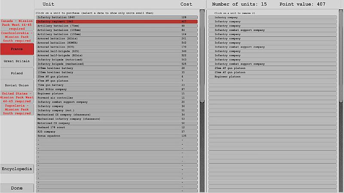Purchase Armored battalion (B1bis)

pos(117,38)
